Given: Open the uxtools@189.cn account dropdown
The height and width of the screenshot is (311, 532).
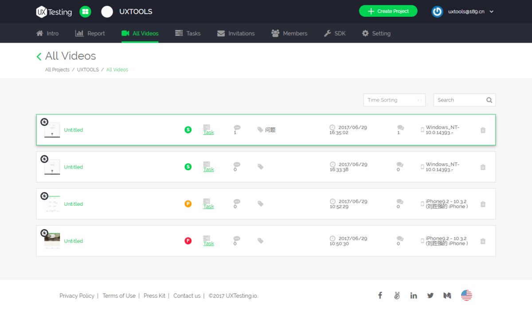Looking at the screenshot, I should point(471,12).
